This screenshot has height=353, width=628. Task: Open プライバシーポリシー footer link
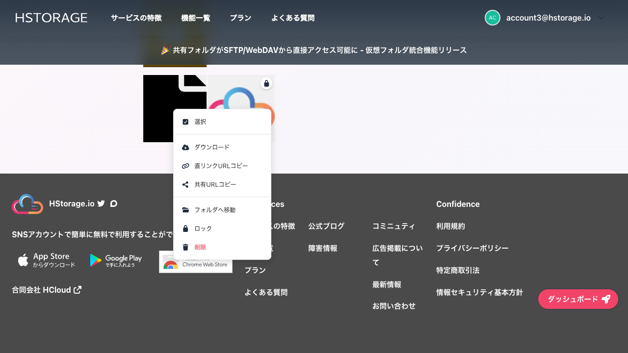[x=472, y=248]
